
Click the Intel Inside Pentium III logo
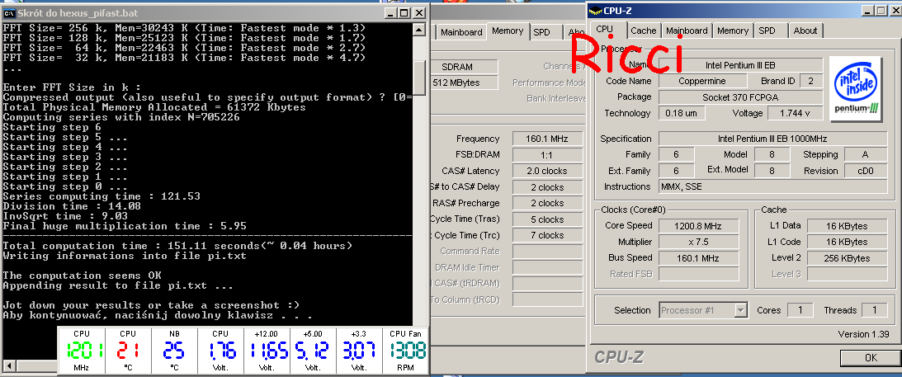point(856,89)
